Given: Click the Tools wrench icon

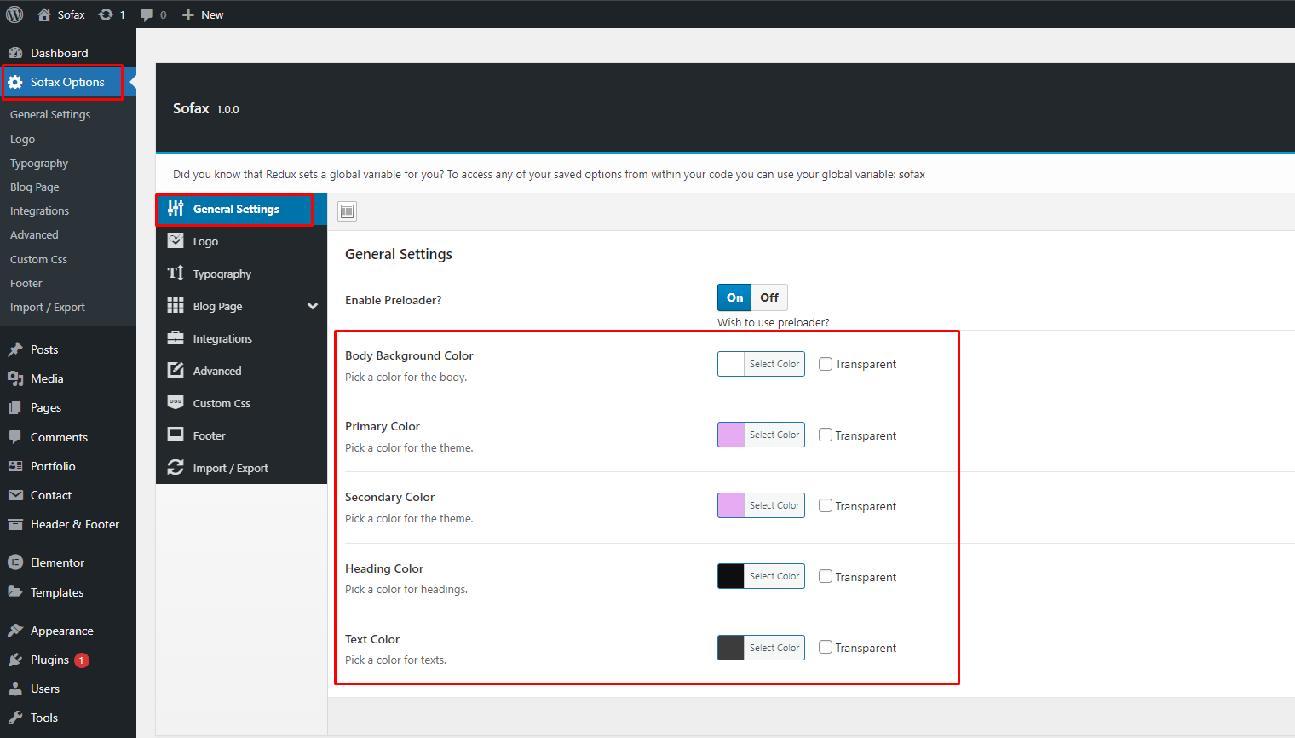Looking at the screenshot, I should point(15,718).
